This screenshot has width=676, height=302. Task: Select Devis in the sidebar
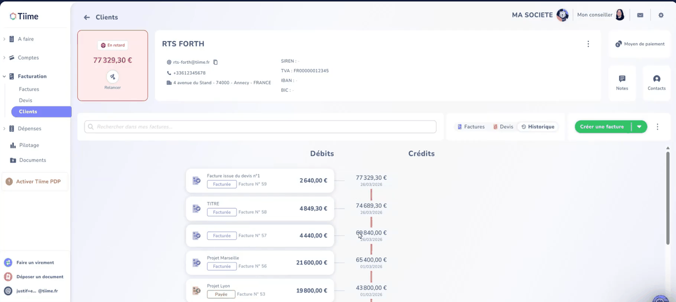point(25,101)
